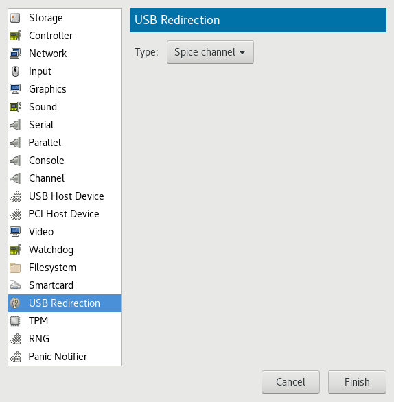Switch to the Input label entry
Image resolution: width=394 pixels, height=402 pixels.
[x=40, y=71]
